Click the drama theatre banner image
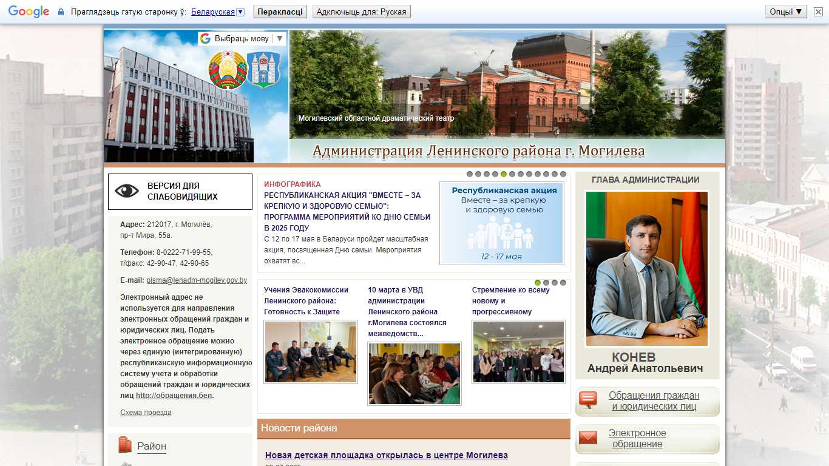The image size is (829, 466). click(507, 84)
